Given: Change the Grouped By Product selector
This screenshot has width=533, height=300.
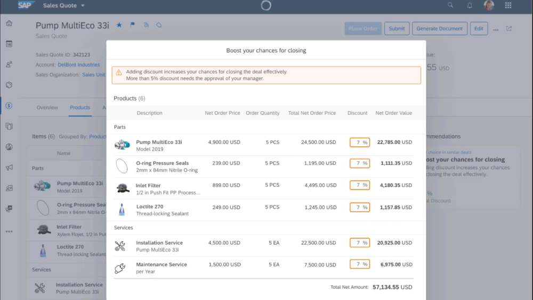Looking at the screenshot, I should point(98,136).
